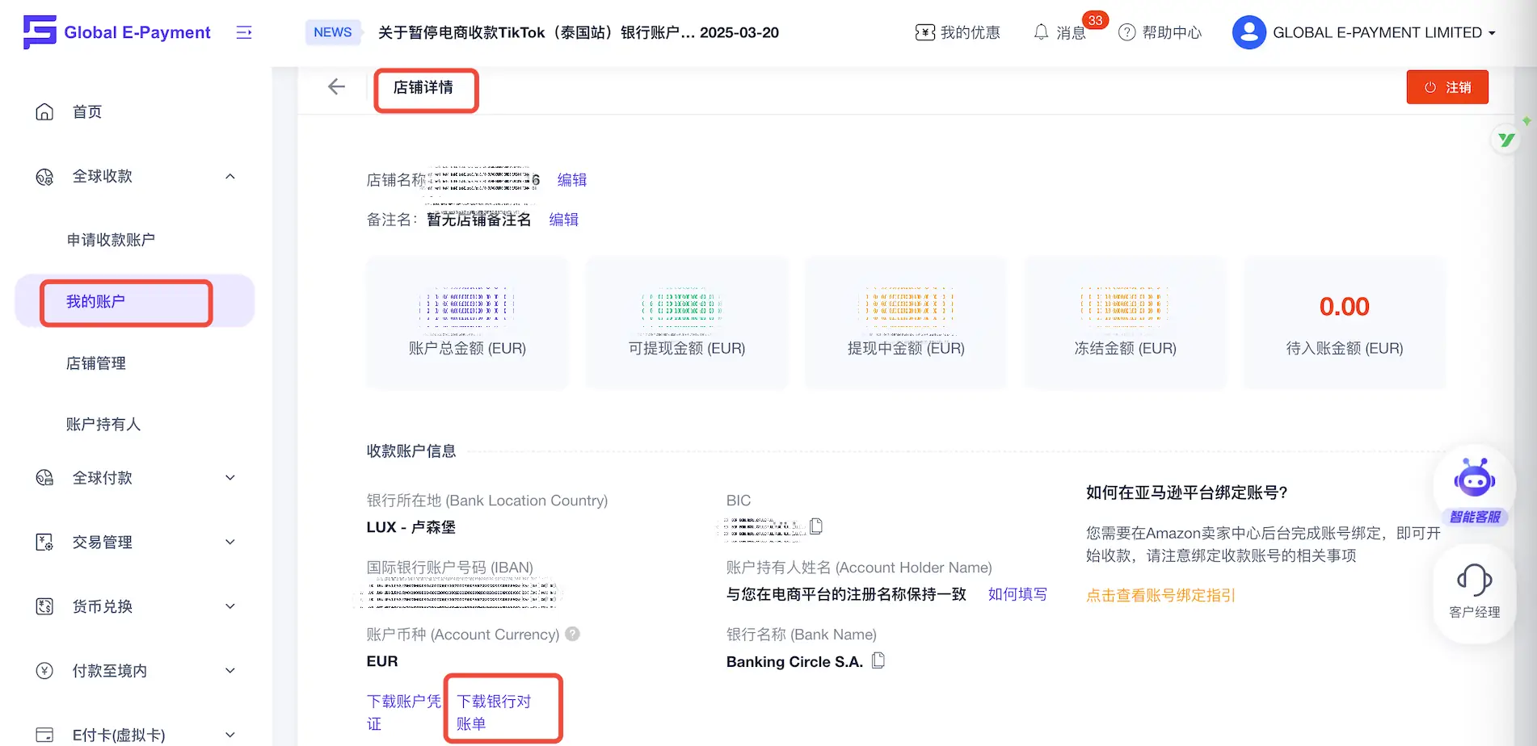
Task: Collapse sidebar with the menu toggle icon
Action: coord(244,32)
